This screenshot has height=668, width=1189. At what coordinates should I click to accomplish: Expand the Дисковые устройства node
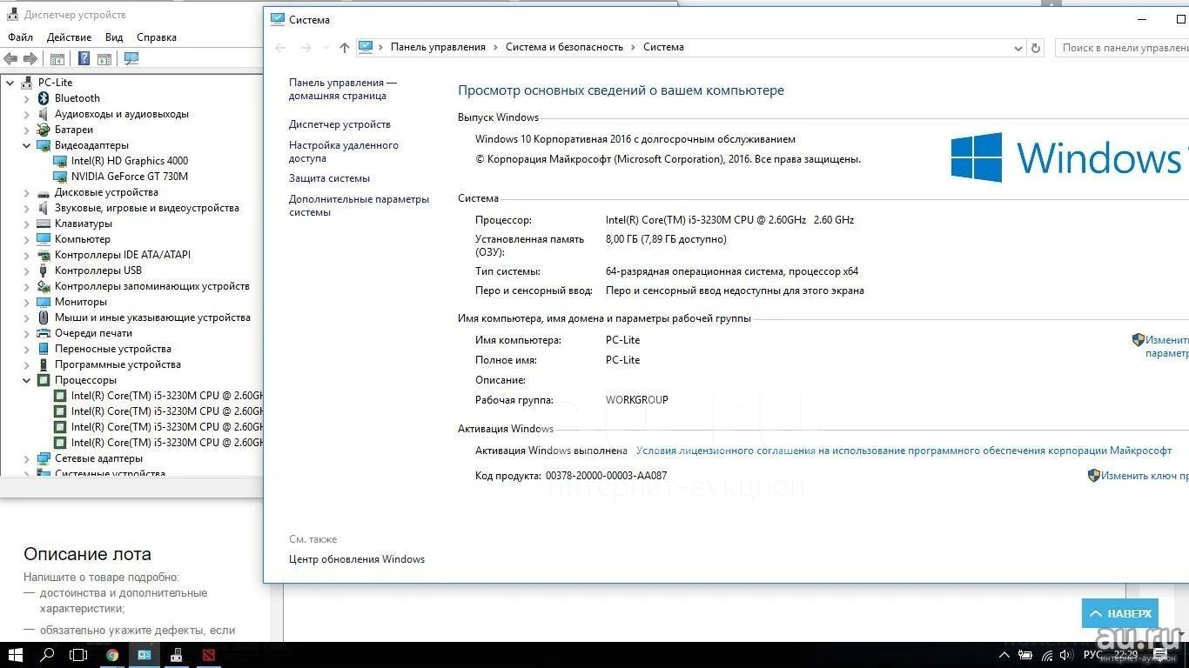coord(27,192)
